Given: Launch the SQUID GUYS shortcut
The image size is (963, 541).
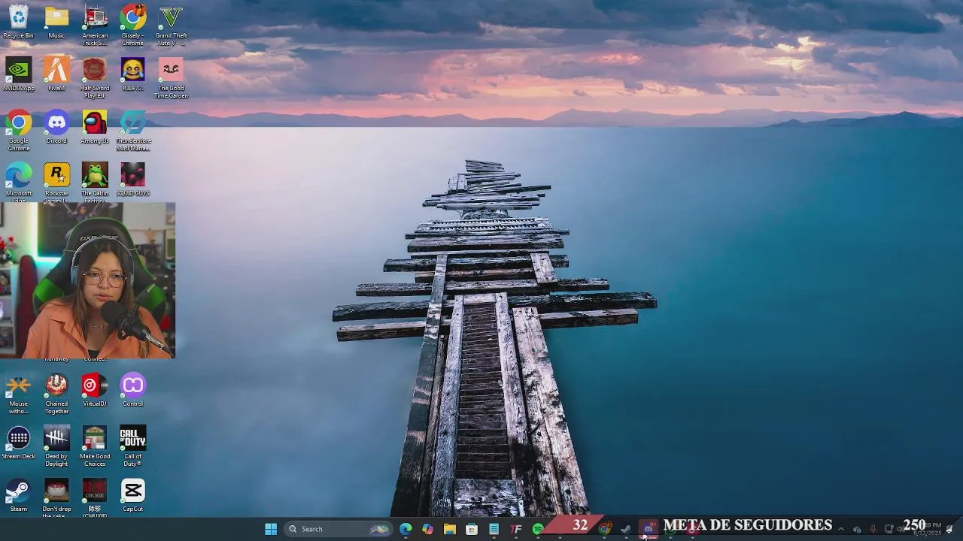Looking at the screenshot, I should click(x=132, y=180).
